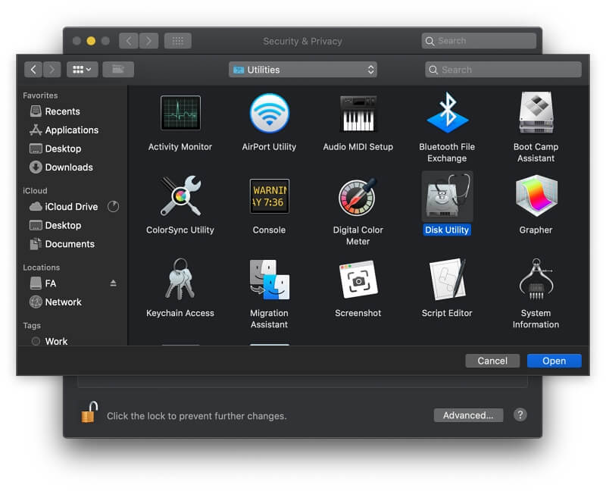Select the Audio MIDI Setup icon
The width and height of the screenshot is (606, 491).
point(358,113)
